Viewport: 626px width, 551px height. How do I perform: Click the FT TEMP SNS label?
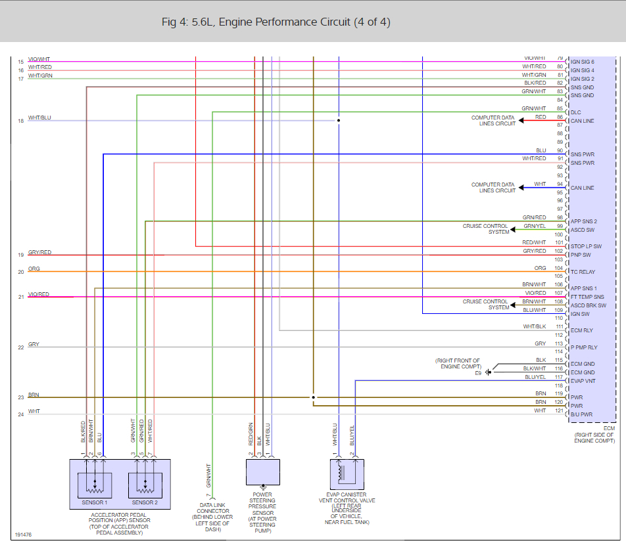[587, 297]
